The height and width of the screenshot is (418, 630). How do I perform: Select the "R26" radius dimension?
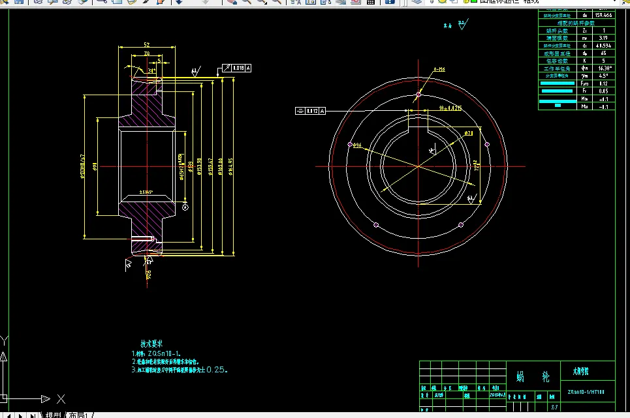(149, 275)
